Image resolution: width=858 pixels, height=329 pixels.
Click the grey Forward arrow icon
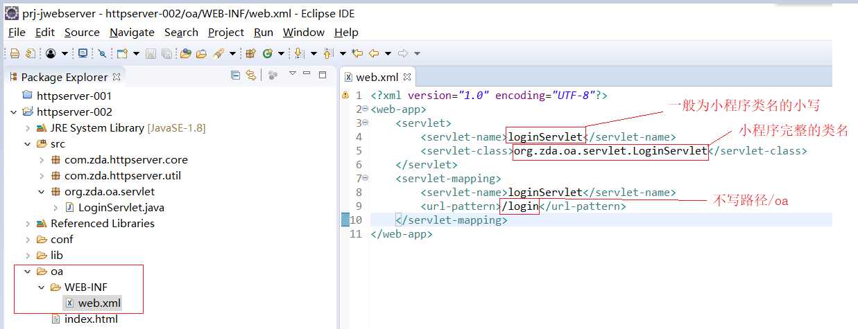point(402,53)
